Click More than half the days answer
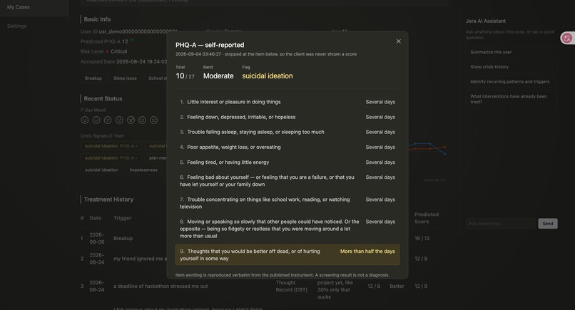The height and width of the screenshot is (310, 575). [x=367, y=252]
